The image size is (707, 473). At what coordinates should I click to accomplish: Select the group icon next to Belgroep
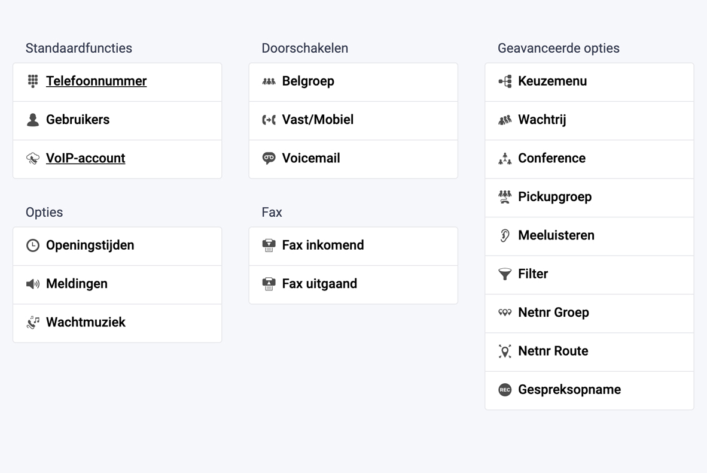coord(267,81)
